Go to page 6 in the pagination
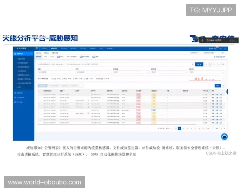 click(200, 128)
